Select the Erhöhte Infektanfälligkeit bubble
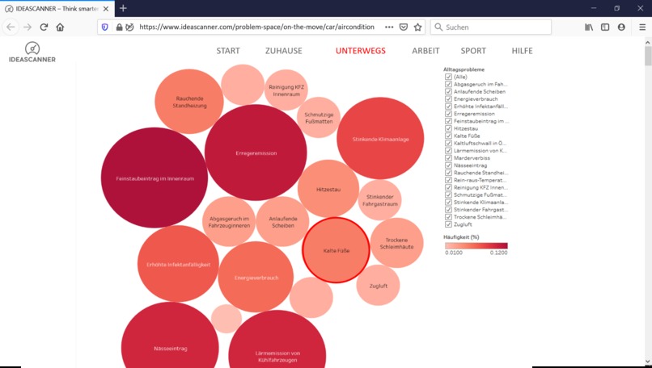 tap(178, 264)
